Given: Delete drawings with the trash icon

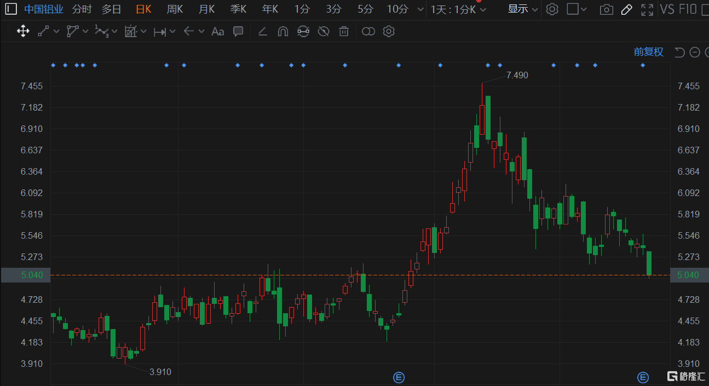Looking at the screenshot, I should coord(344,31).
